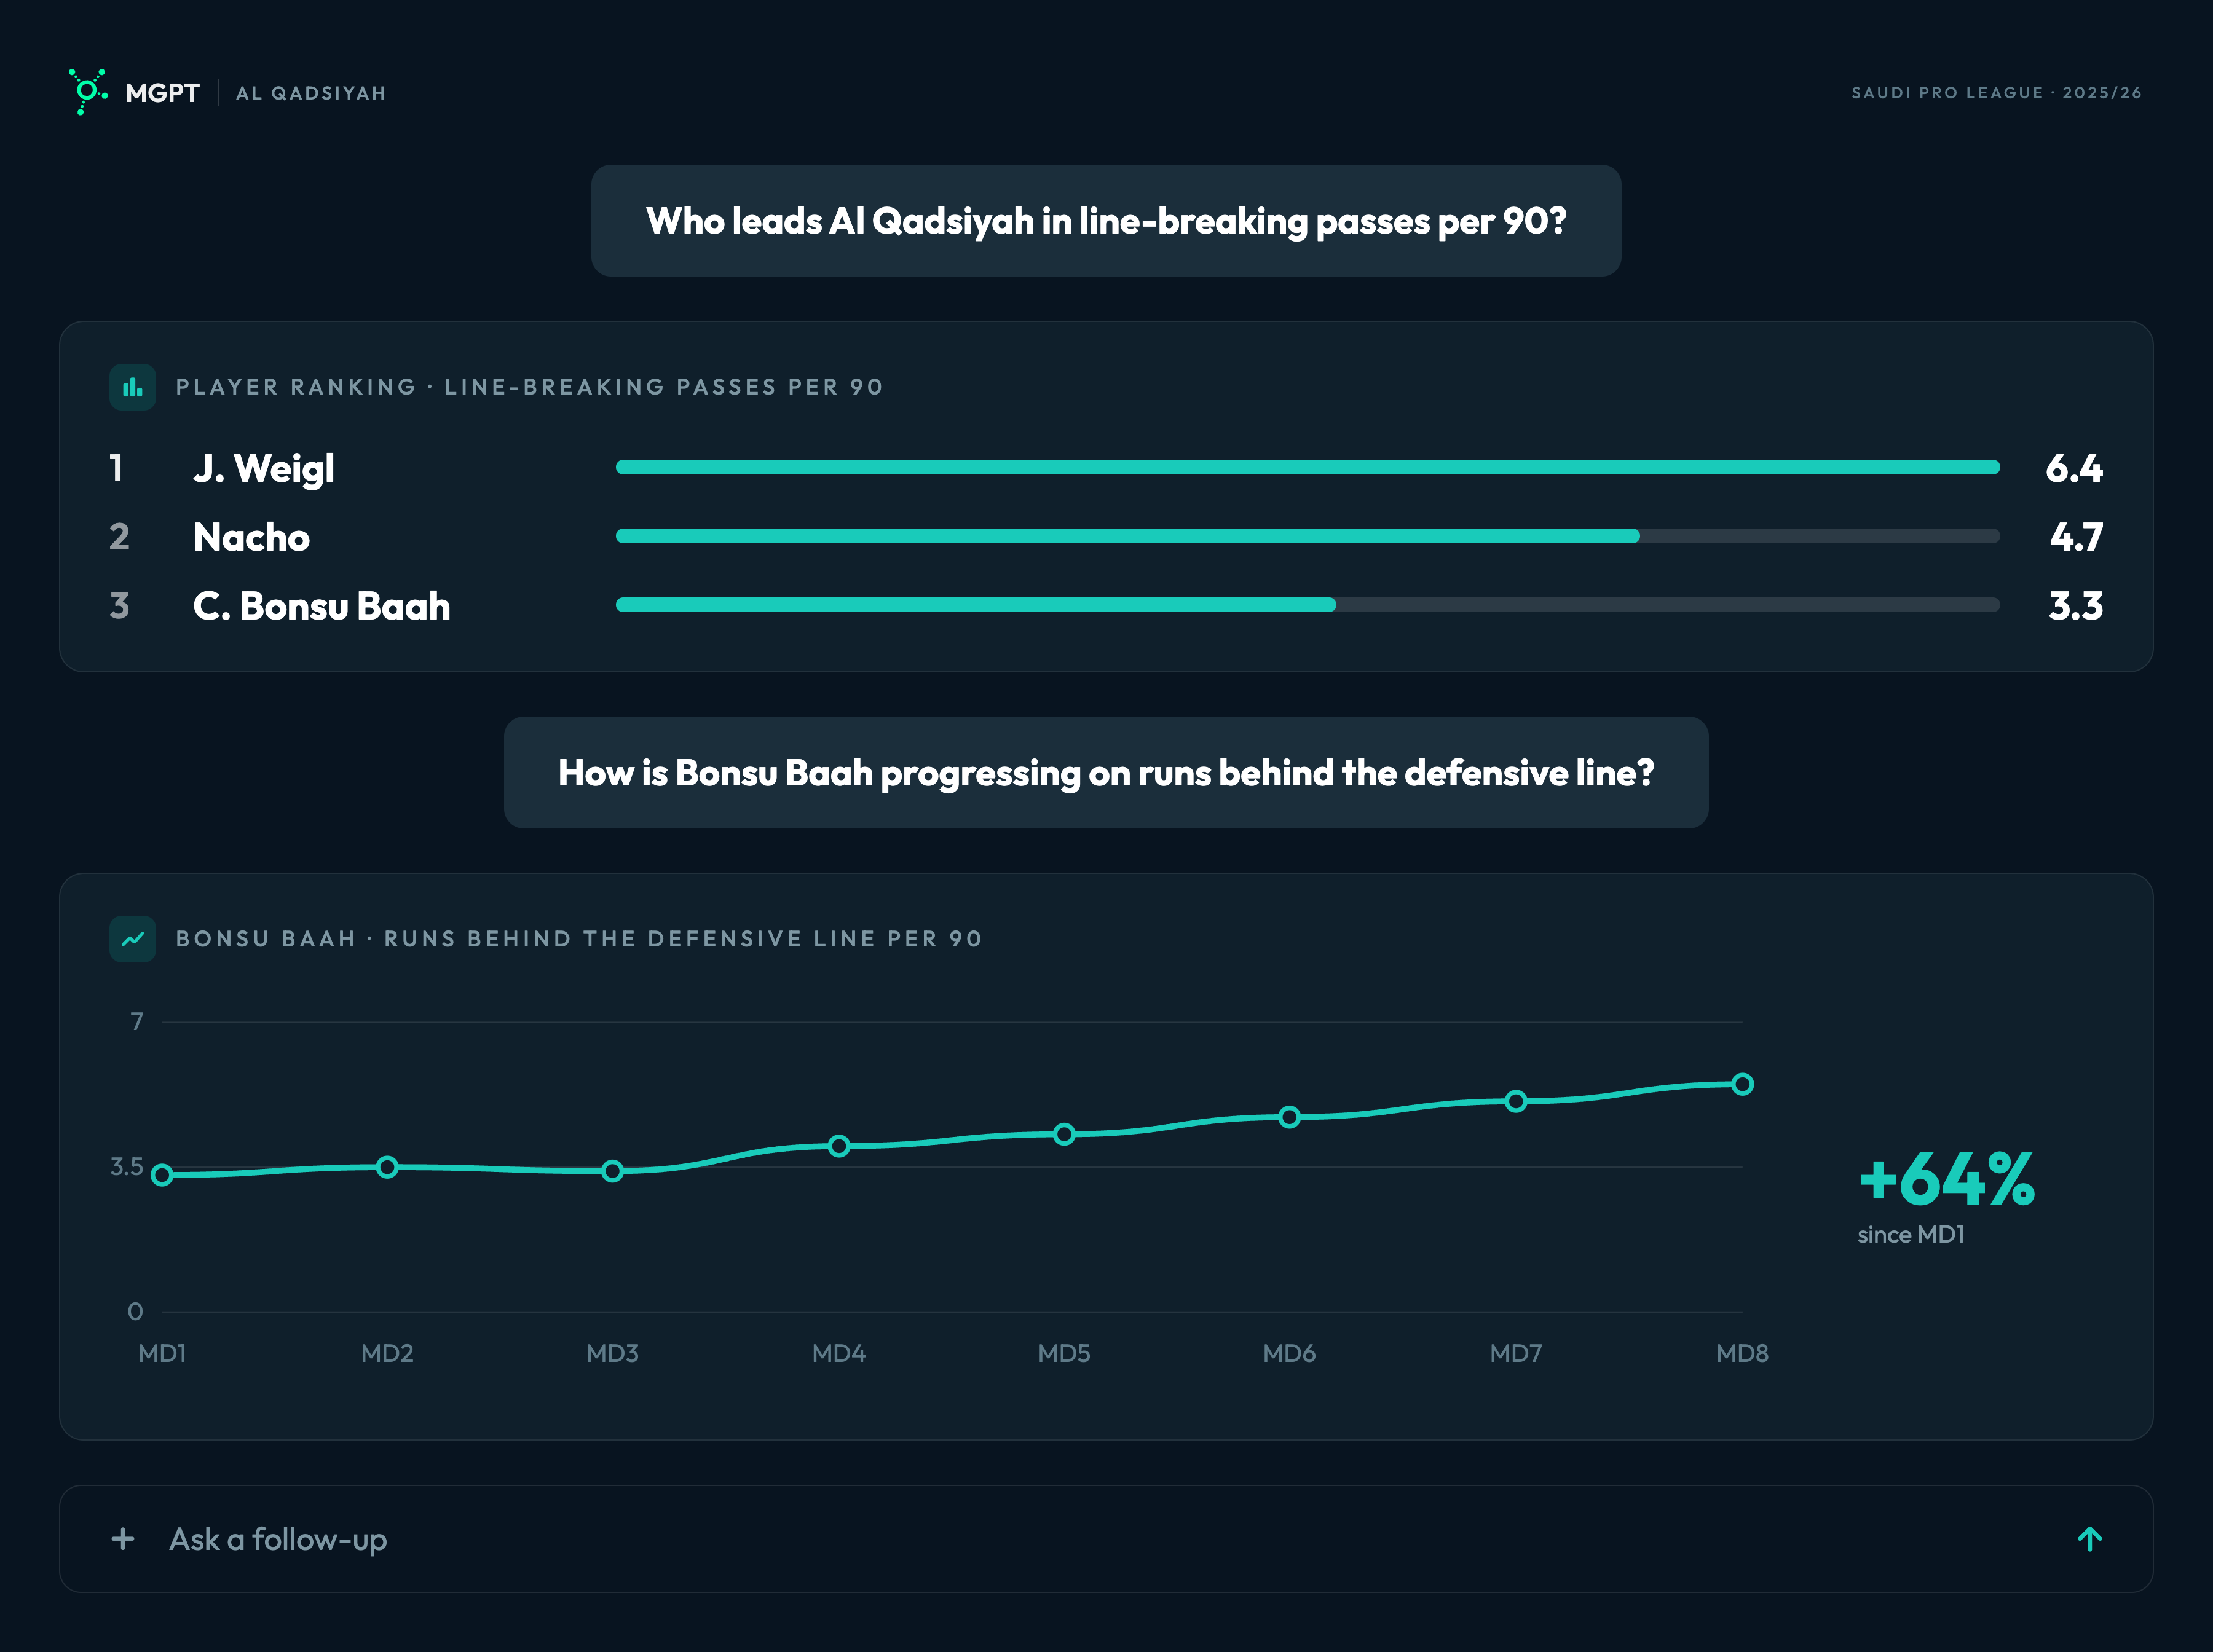The image size is (2213, 1652).
Task: Click J. Weigl's 6.4 progress bar
Action: pyautogui.click(x=1308, y=467)
